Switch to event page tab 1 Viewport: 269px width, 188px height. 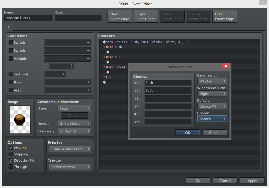pos(8,27)
